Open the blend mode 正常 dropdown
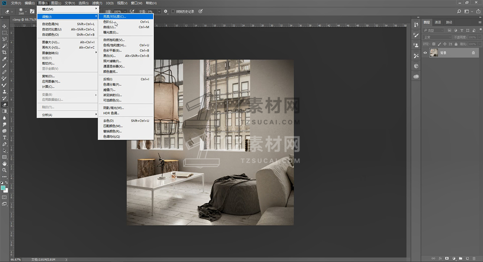Image resolution: width=483 pixels, height=262 pixels. [x=437, y=37]
